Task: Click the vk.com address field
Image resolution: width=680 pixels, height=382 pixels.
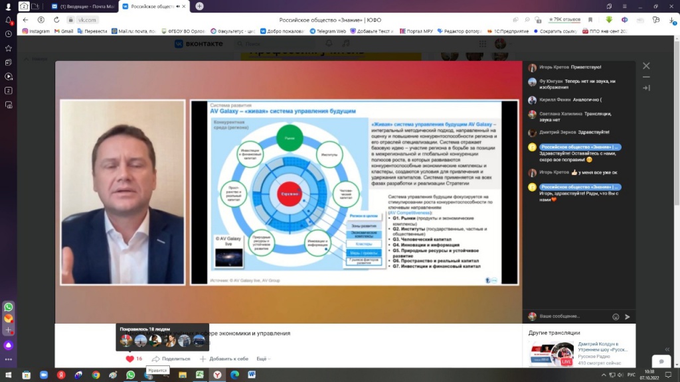Action: click(87, 20)
